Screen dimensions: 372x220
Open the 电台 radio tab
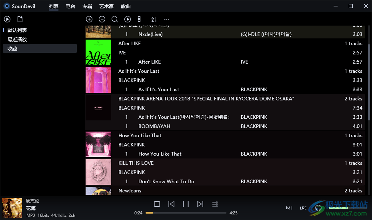[x=70, y=6]
